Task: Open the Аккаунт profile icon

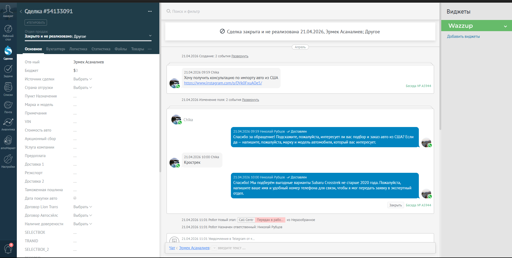Action: [8, 11]
